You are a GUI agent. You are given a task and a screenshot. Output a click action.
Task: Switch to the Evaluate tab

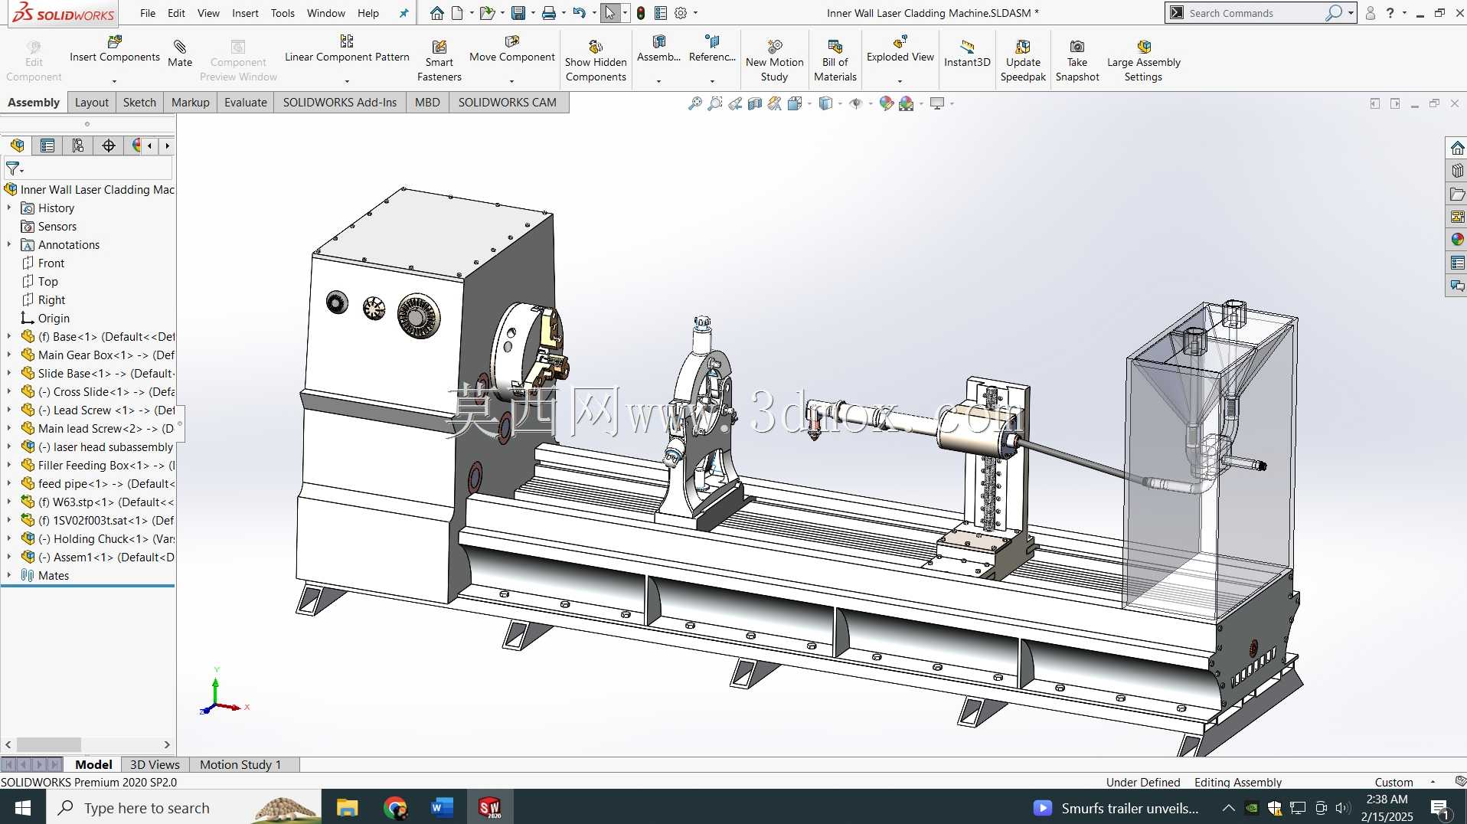(246, 103)
